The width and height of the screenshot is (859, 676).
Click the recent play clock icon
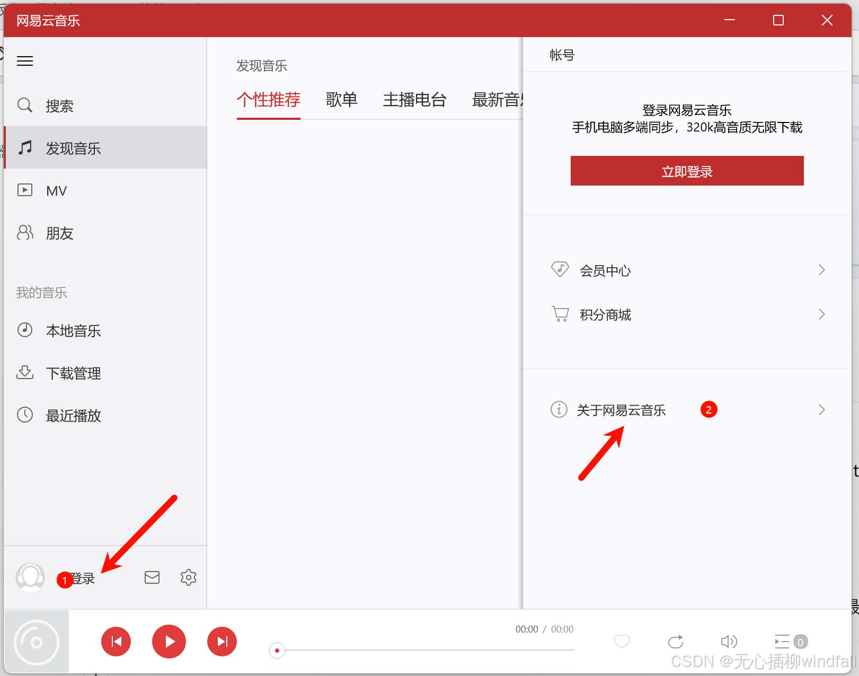25,415
